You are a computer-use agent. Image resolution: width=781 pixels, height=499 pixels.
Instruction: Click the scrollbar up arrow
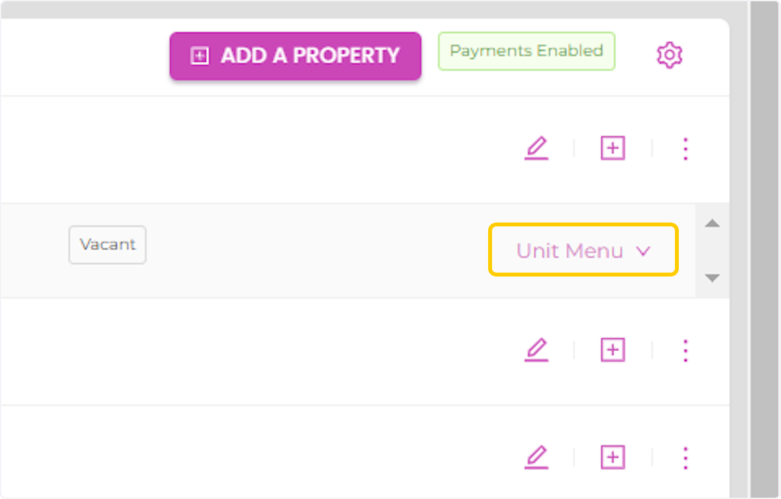(712, 223)
